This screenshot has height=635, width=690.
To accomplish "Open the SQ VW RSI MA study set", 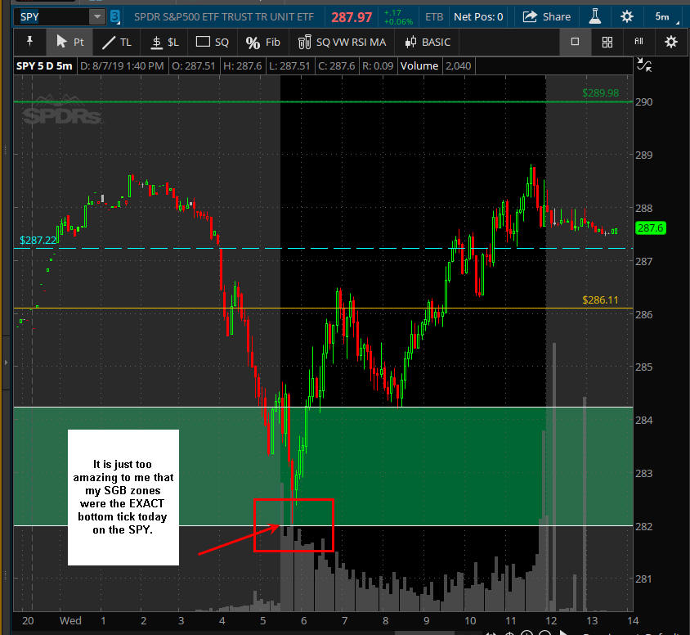I will point(342,43).
